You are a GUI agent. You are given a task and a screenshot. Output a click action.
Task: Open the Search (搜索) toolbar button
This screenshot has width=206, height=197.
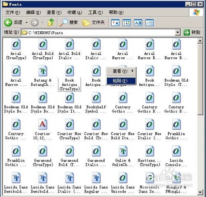[68, 22]
